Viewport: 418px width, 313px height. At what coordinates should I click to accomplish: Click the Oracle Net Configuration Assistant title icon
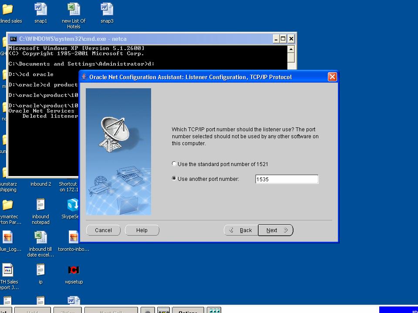coord(84,77)
